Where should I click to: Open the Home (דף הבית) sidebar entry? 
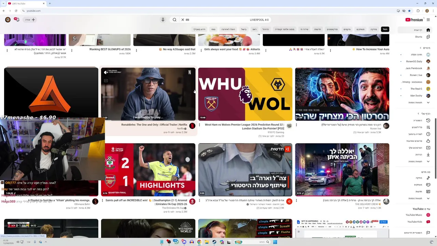[x=415, y=30]
